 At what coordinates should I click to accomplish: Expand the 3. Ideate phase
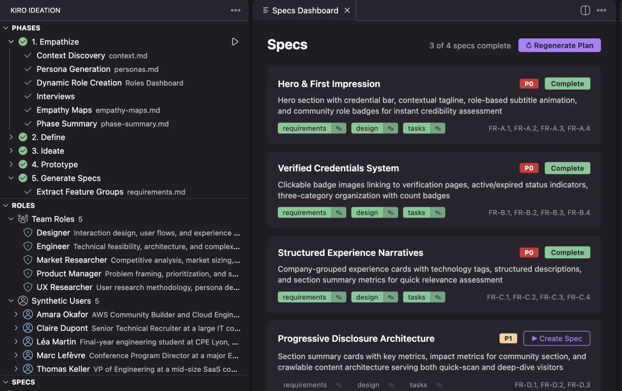11,151
